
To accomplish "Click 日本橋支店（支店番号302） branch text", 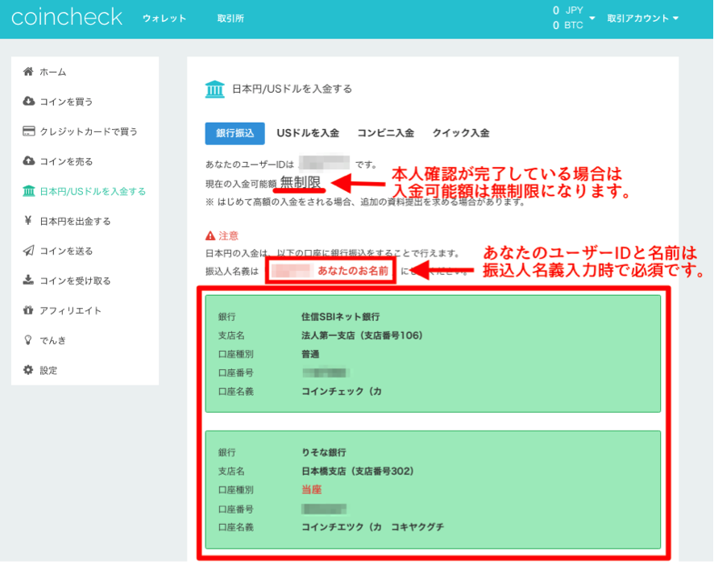I will [358, 471].
